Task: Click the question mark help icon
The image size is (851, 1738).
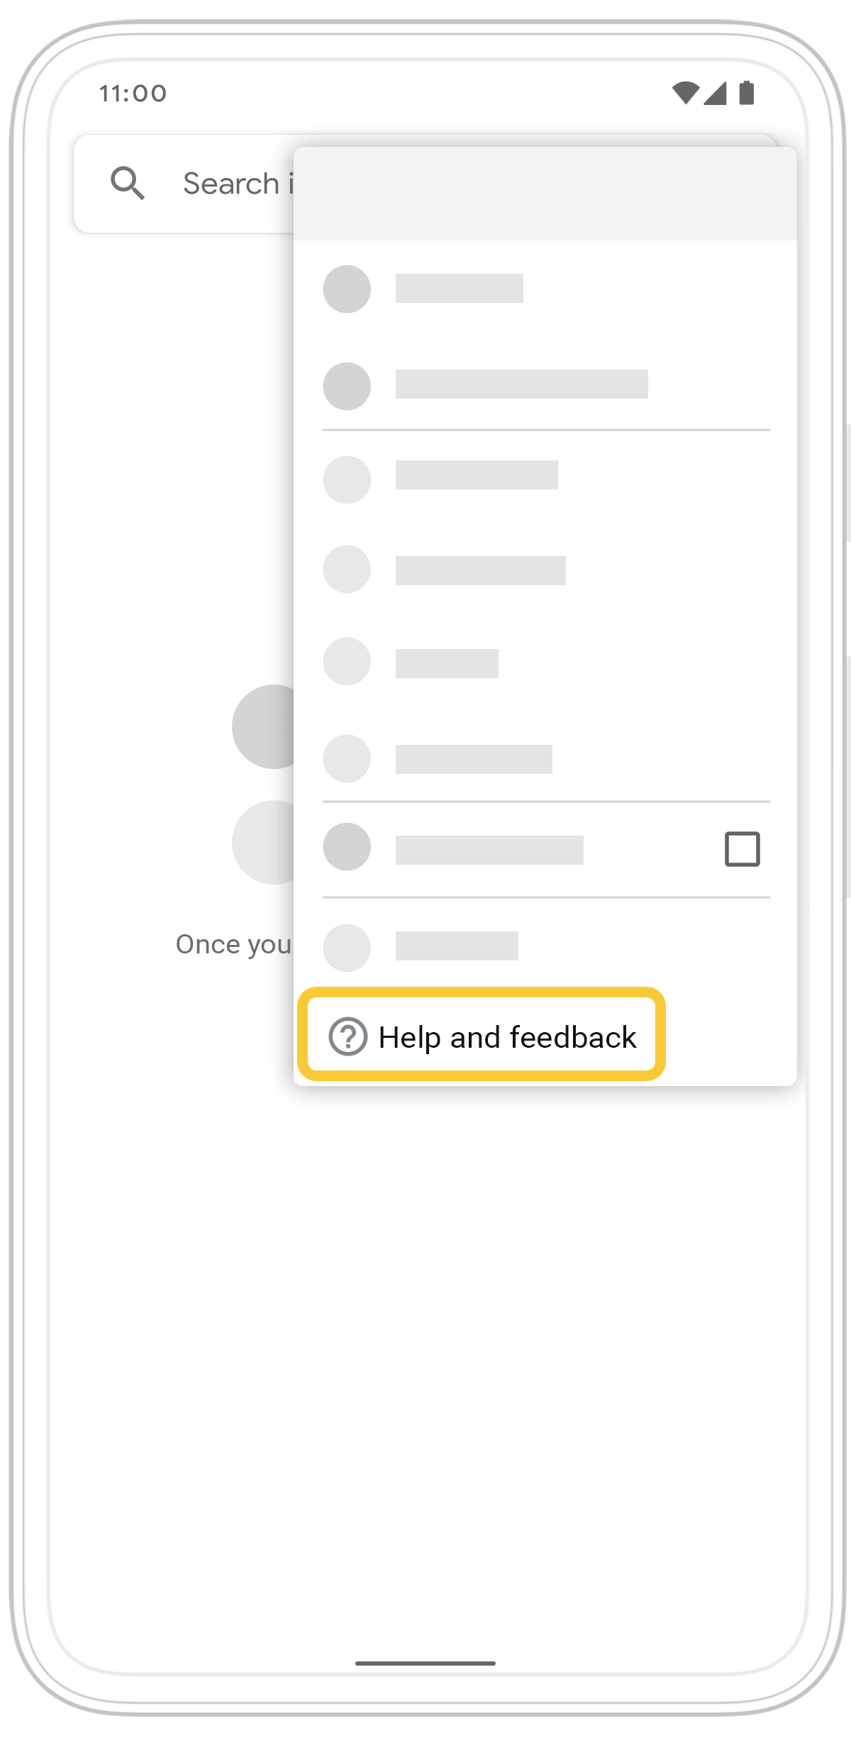Action: click(x=347, y=1036)
